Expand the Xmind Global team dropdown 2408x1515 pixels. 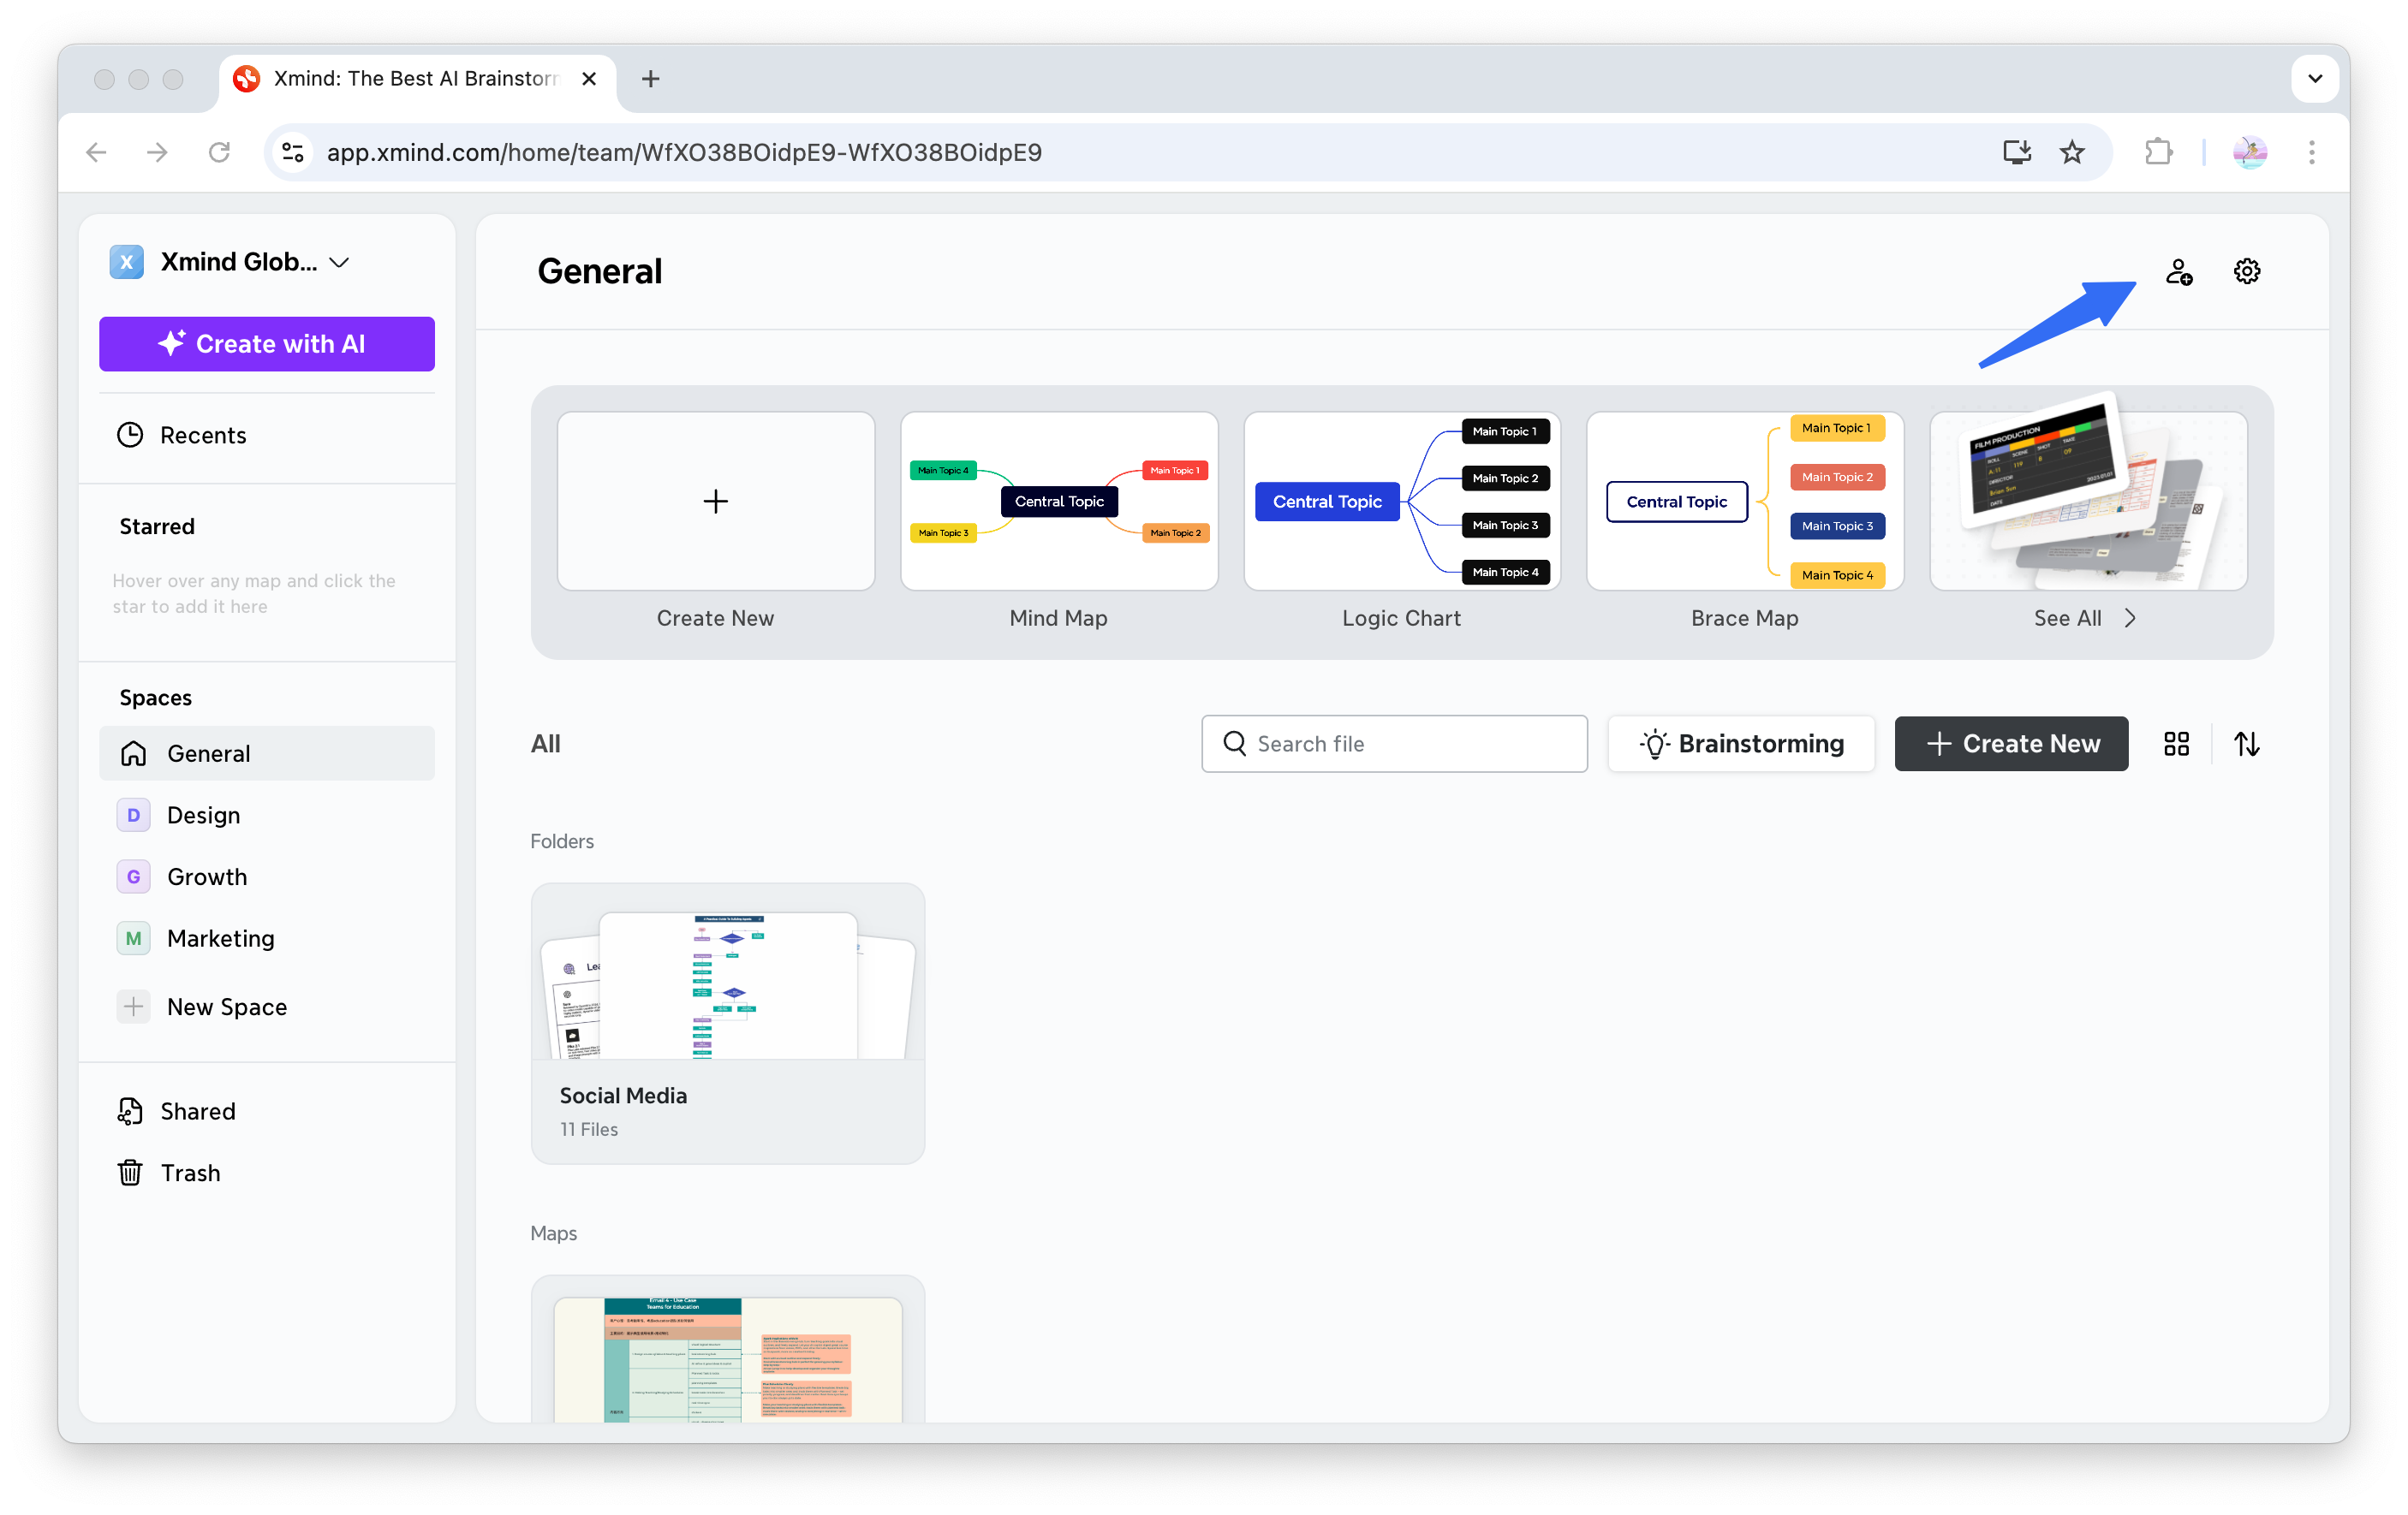(x=339, y=262)
